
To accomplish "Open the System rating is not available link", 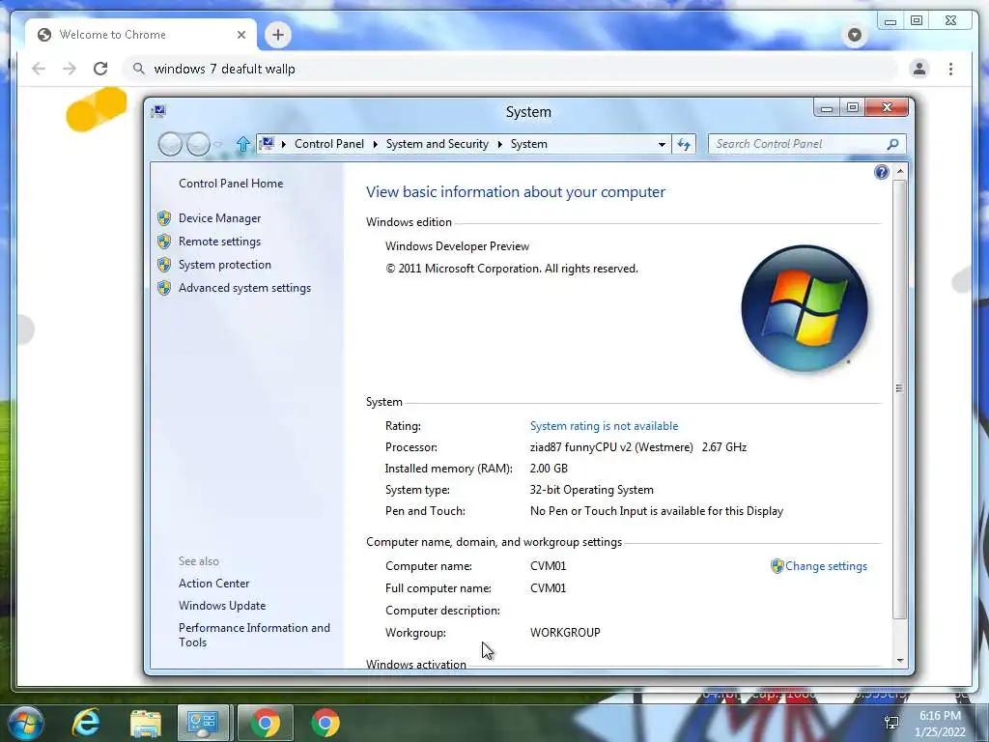I will pos(605,426).
